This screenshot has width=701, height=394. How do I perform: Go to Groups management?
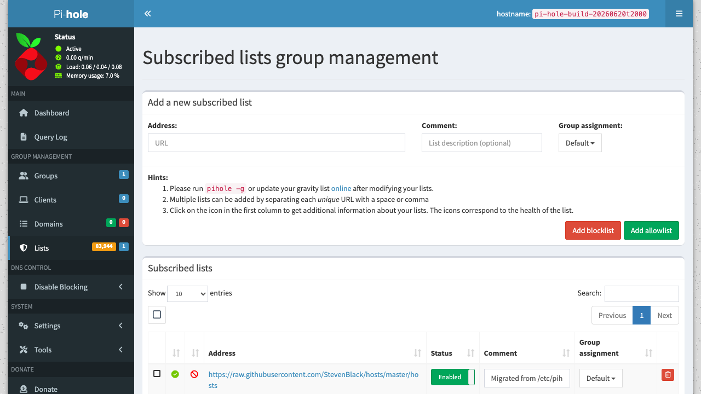point(71,176)
